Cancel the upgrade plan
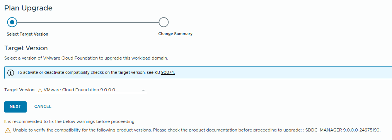The image size is (392, 140). [x=43, y=106]
